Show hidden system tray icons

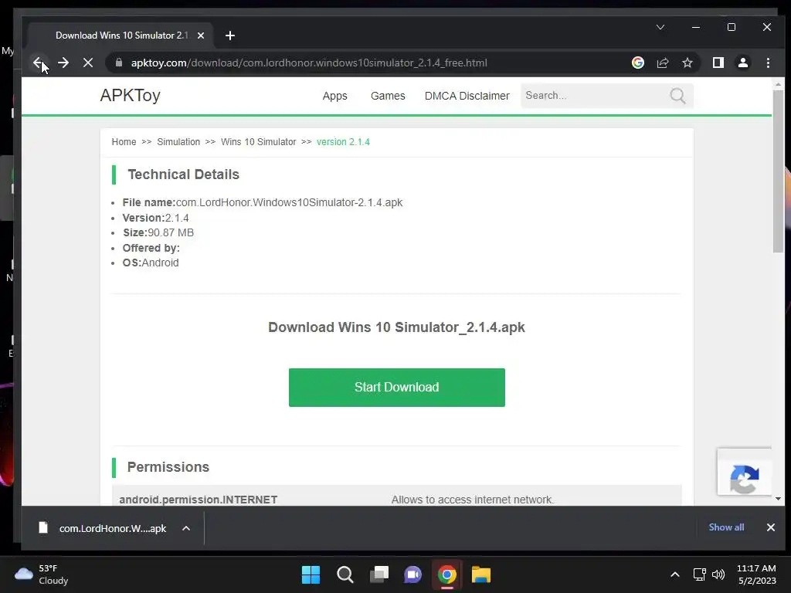[x=675, y=574]
